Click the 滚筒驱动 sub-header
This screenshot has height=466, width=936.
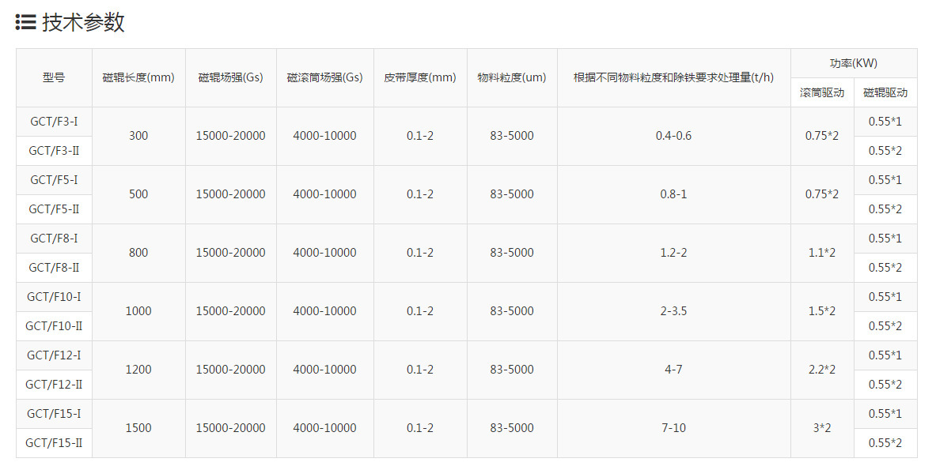tap(822, 92)
